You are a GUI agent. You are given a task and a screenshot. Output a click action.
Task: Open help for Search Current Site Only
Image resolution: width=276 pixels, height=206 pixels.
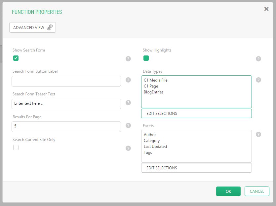(x=128, y=148)
